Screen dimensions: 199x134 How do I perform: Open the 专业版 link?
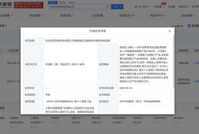coord(171,7)
